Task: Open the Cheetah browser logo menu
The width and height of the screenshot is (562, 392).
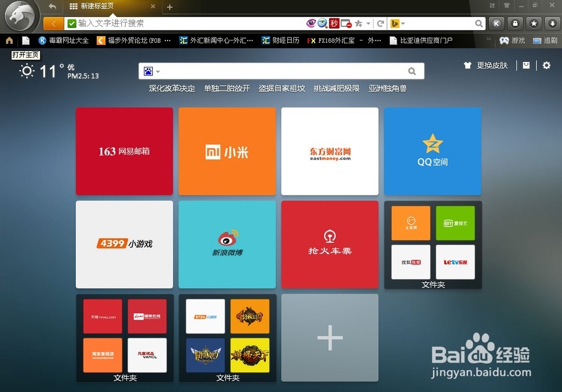Action: (x=21, y=16)
